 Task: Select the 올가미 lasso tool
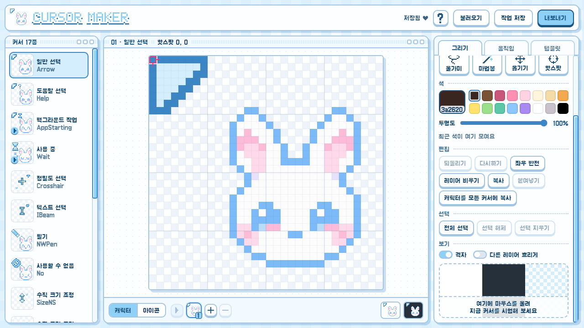click(x=454, y=64)
